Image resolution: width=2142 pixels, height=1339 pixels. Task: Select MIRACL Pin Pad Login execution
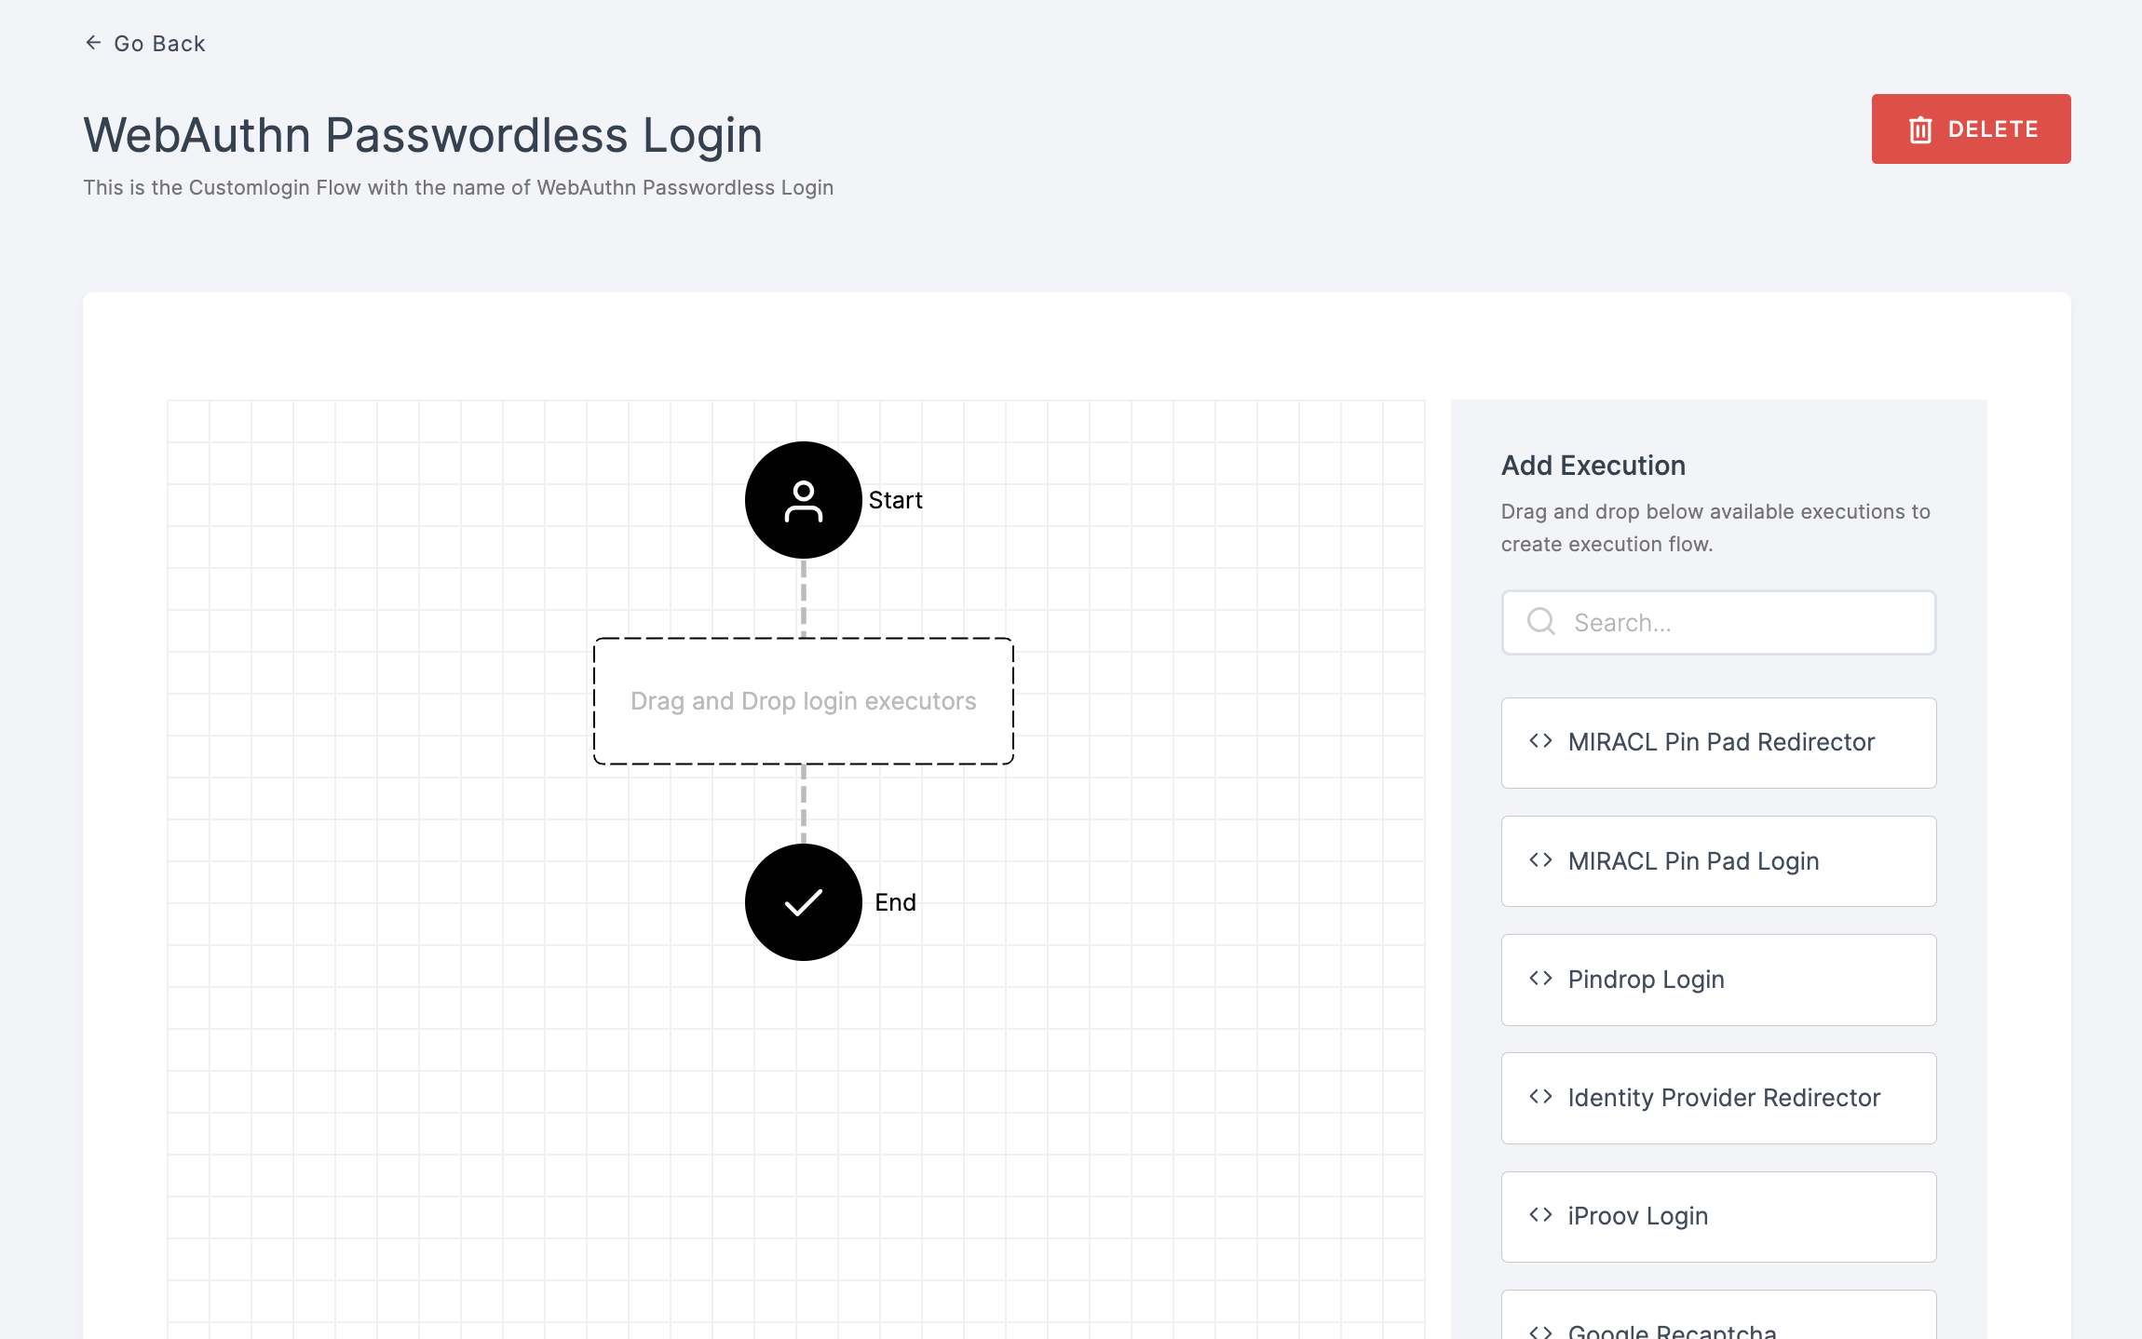(x=1718, y=860)
